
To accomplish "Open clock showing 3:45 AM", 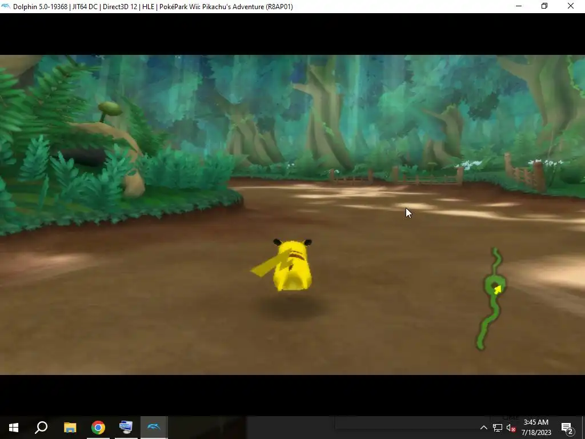I will (x=536, y=428).
